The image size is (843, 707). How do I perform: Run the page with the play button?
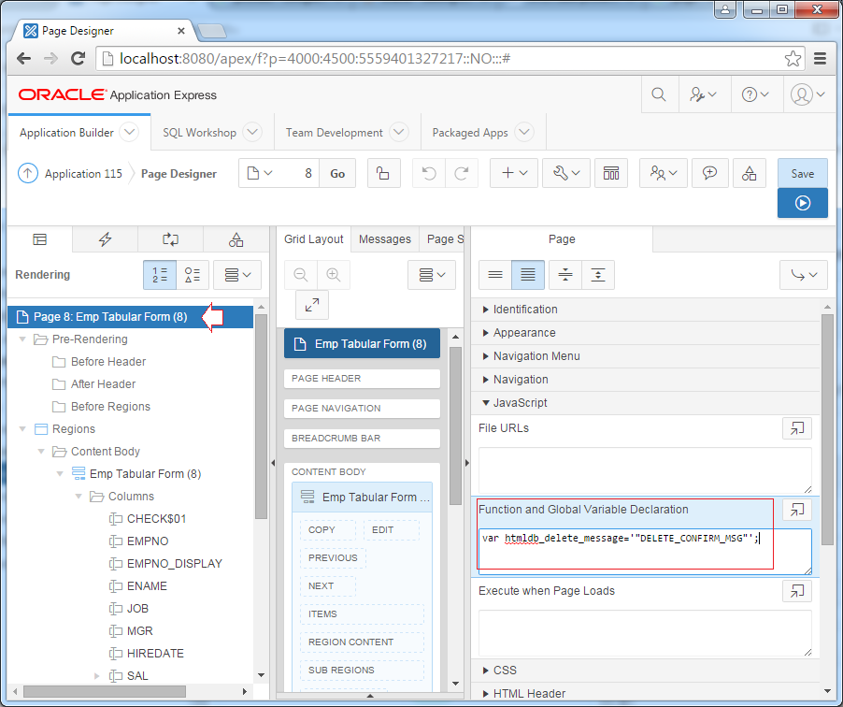tap(802, 203)
